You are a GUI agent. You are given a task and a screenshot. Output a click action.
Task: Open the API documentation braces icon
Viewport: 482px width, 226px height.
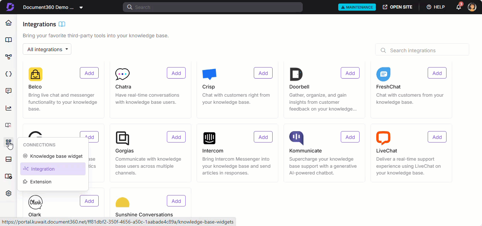click(x=9, y=74)
